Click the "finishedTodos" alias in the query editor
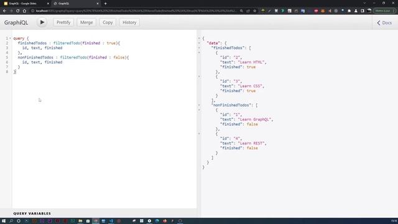The width and height of the screenshot is (398, 224). [32, 43]
